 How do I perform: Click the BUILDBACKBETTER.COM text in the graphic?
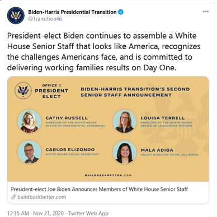click(108, 175)
